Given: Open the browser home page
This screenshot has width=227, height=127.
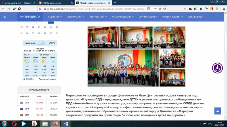Looking at the screenshot, I should (19, 9).
